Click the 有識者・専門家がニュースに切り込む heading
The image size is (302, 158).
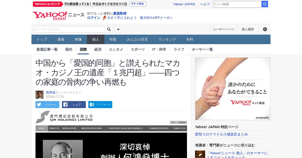click(225, 145)
